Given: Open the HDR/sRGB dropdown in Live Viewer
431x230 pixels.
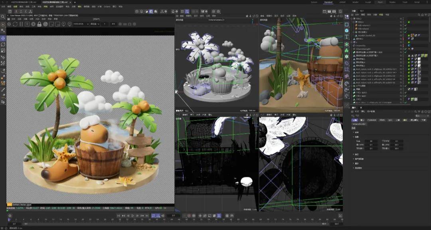Looking at the screenshot, I should click(81, 24).
